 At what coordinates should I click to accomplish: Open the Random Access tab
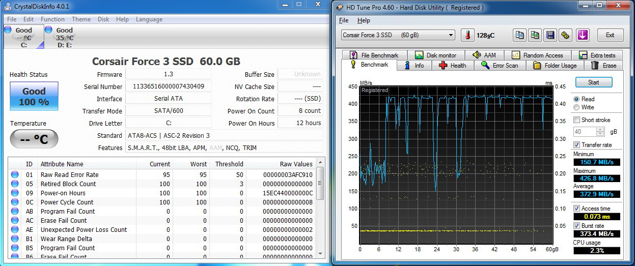point(537,55)
